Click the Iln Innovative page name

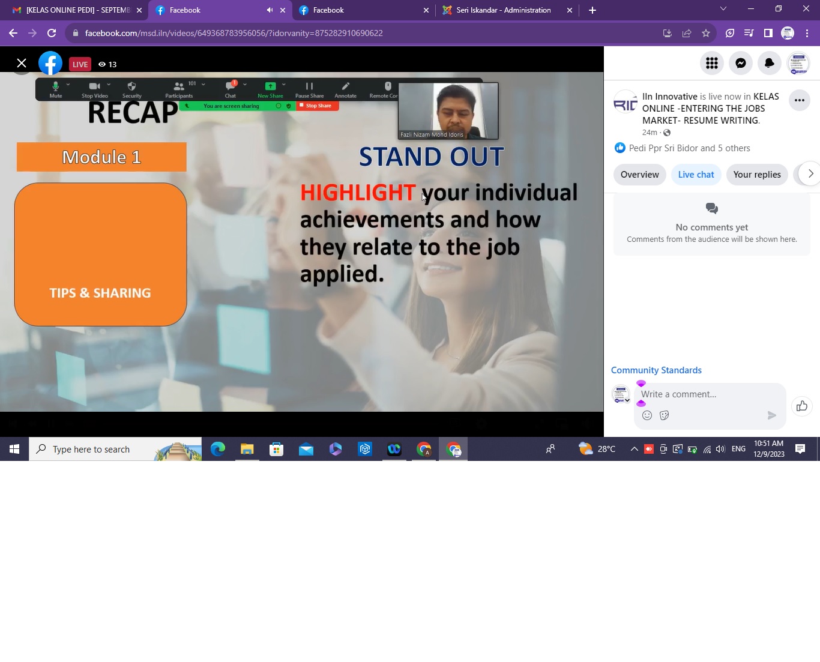point(669,97)
